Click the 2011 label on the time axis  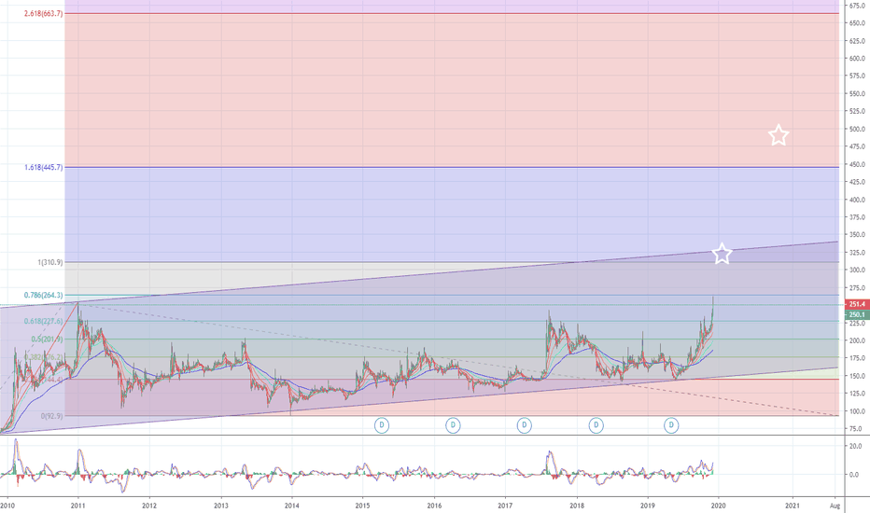(x=78, y=506)
